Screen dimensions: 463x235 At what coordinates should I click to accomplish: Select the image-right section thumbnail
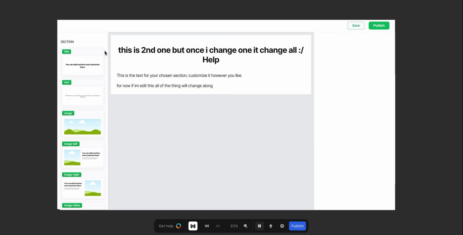click(x=83, y=185)
